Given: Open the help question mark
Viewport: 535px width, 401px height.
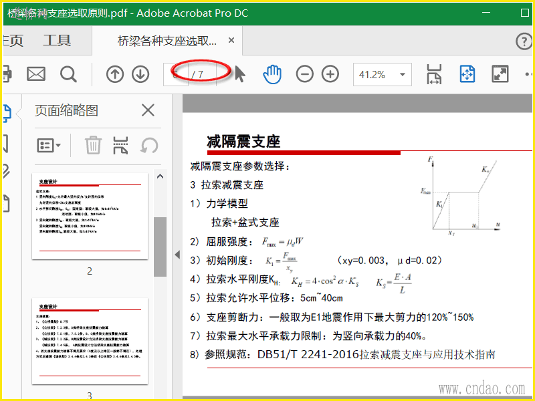Looking at the screenshot, I should pos(524,41).
